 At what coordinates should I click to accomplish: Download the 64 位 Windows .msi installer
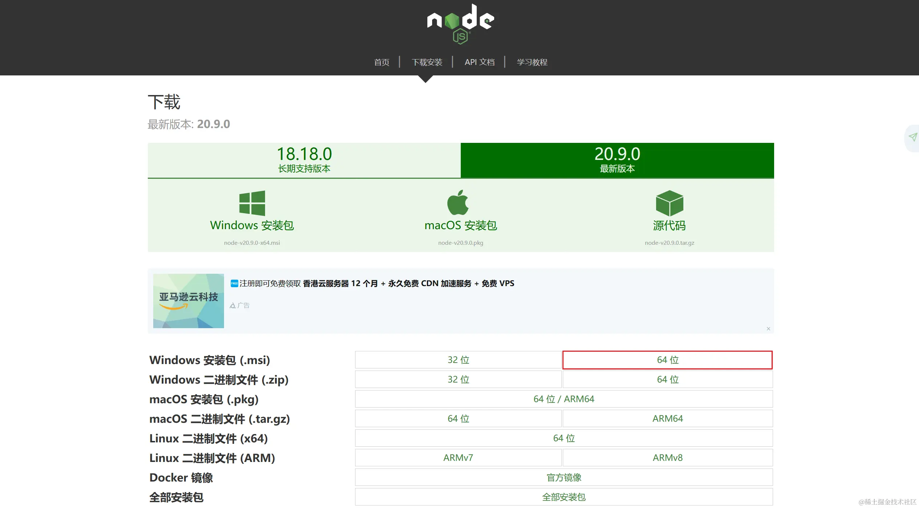click(667, 360)
